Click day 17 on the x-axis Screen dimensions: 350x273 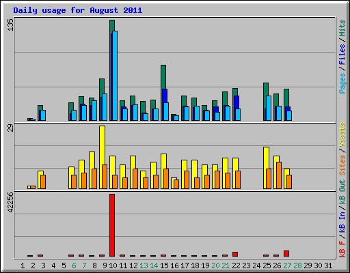185,265
